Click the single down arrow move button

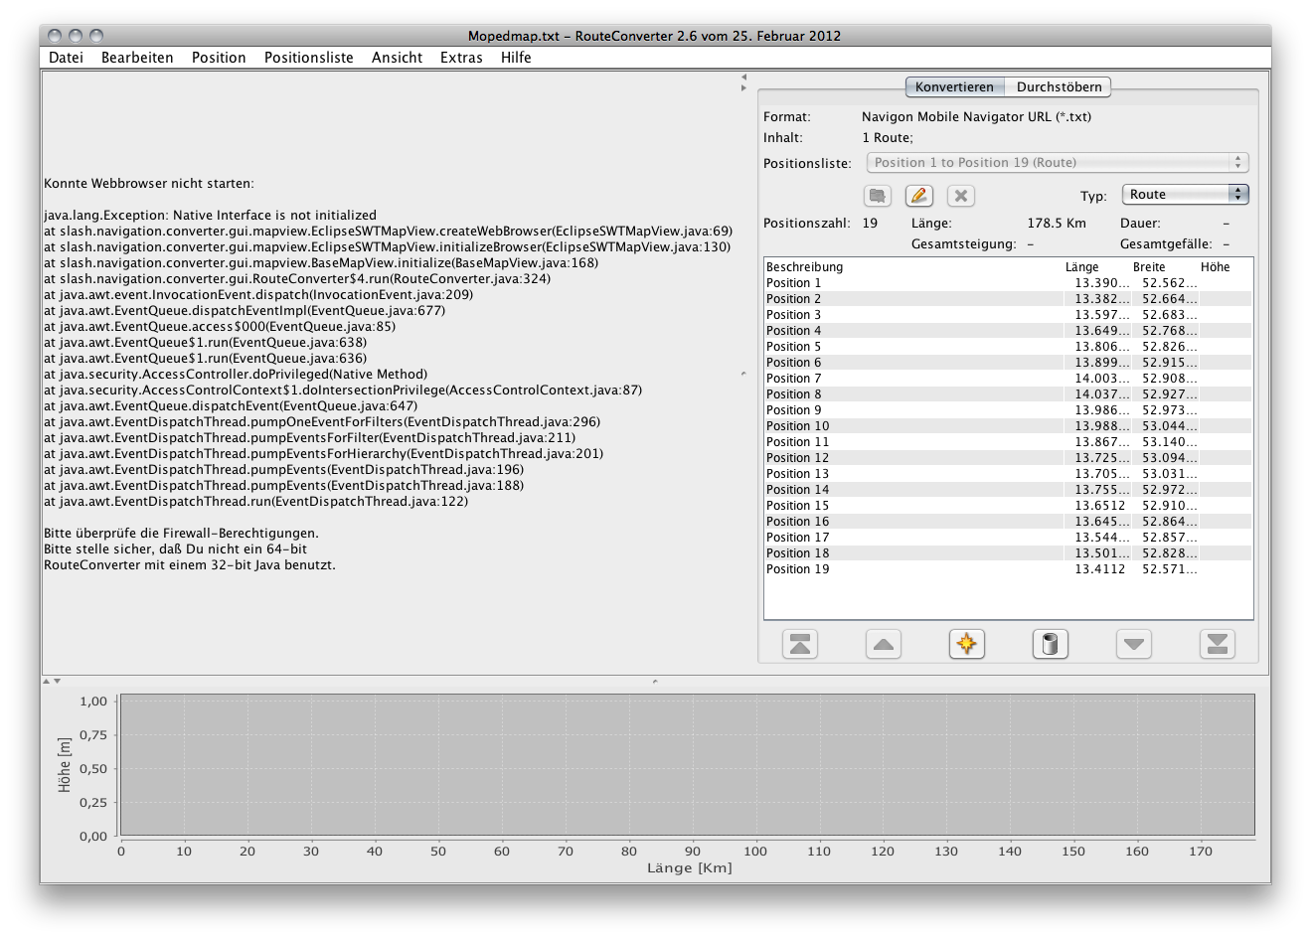(1133, 644)
